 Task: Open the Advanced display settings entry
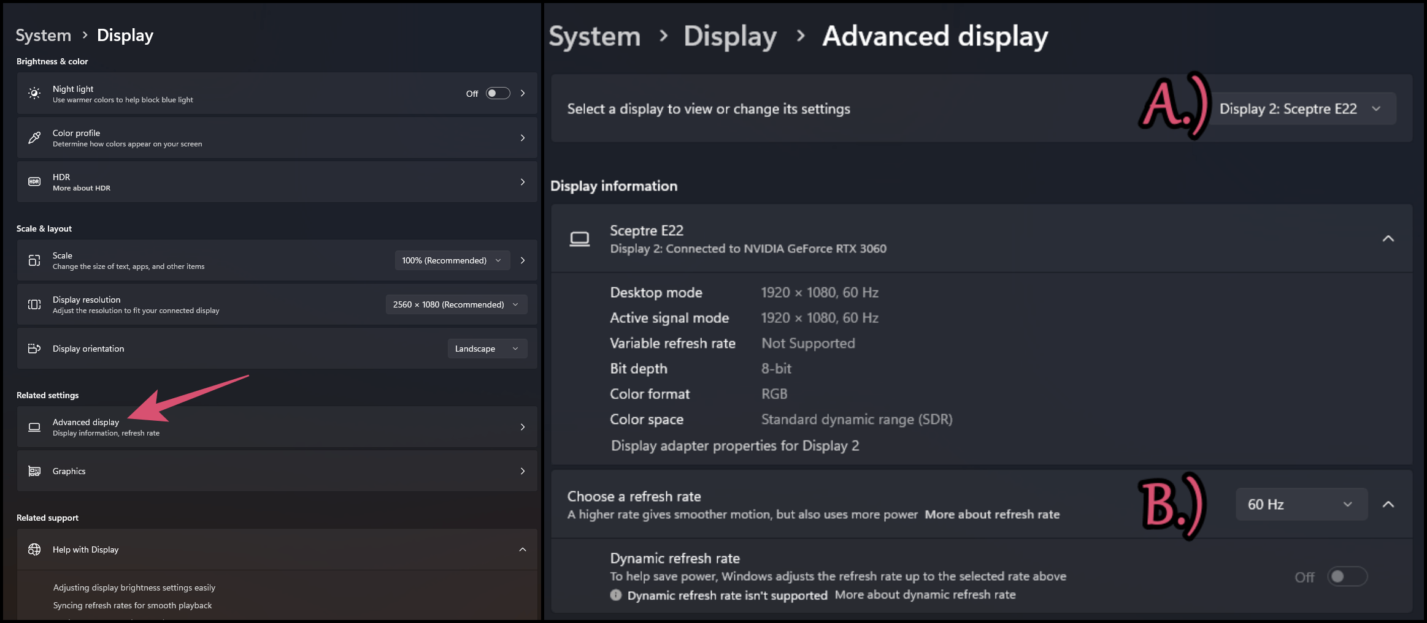(x=277, y=427)
